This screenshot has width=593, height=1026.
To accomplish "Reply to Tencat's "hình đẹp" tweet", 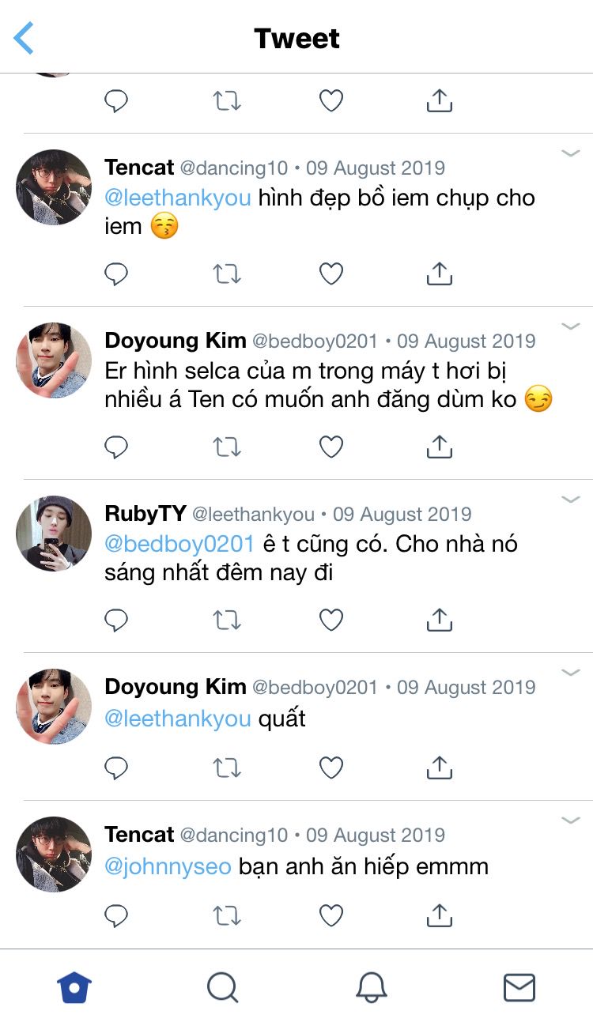I will coord(116,273).
